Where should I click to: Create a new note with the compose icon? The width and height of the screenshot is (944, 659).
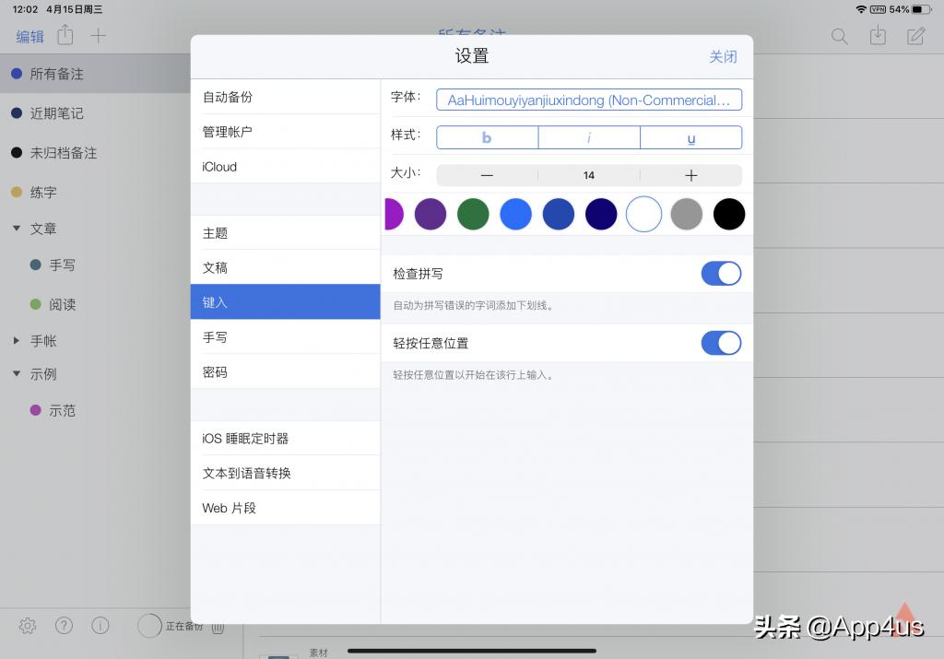tap(914, 36)
